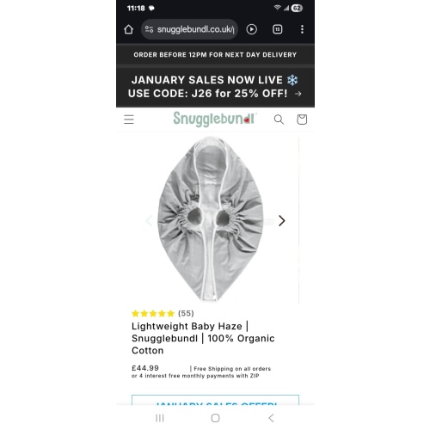Go to home via the Snugglebundl logo
Image resolution: width=430 pixels, height=430 pixels.
point(215,119)
